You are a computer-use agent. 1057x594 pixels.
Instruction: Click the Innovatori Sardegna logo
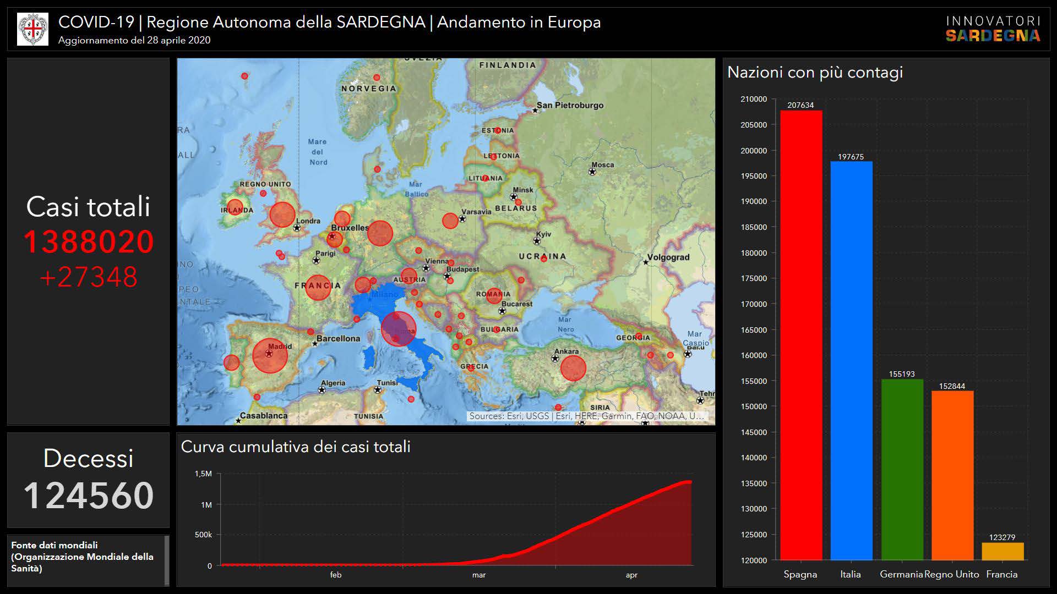coord(993,29)
